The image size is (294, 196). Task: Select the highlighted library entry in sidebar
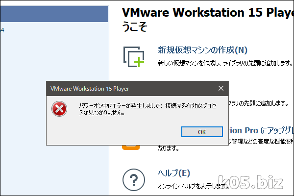54,14
